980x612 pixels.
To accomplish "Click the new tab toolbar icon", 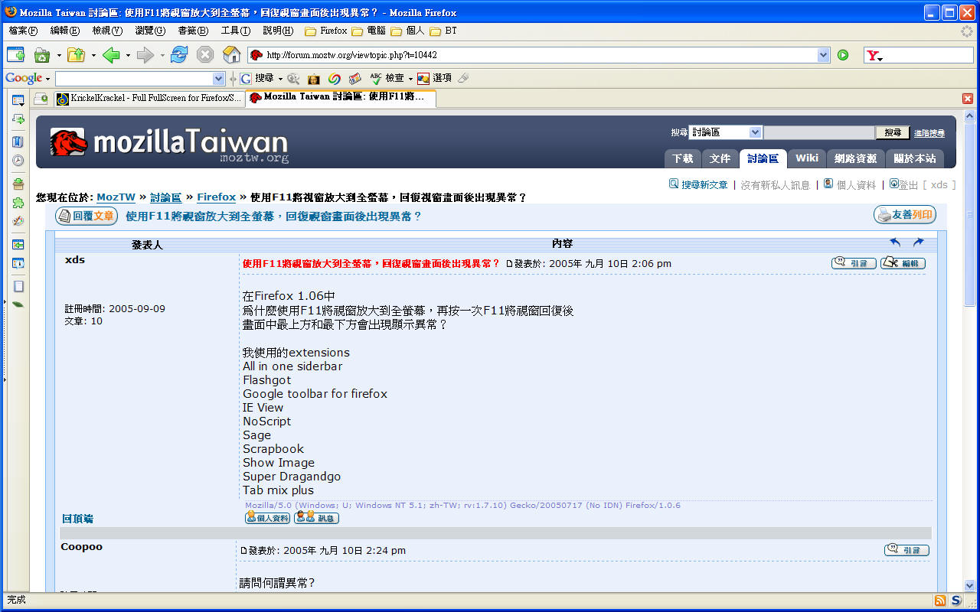I will coord(15,55).
